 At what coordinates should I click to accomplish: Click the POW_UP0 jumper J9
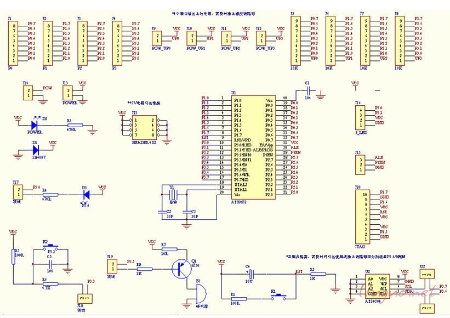(x=157, y=38)
